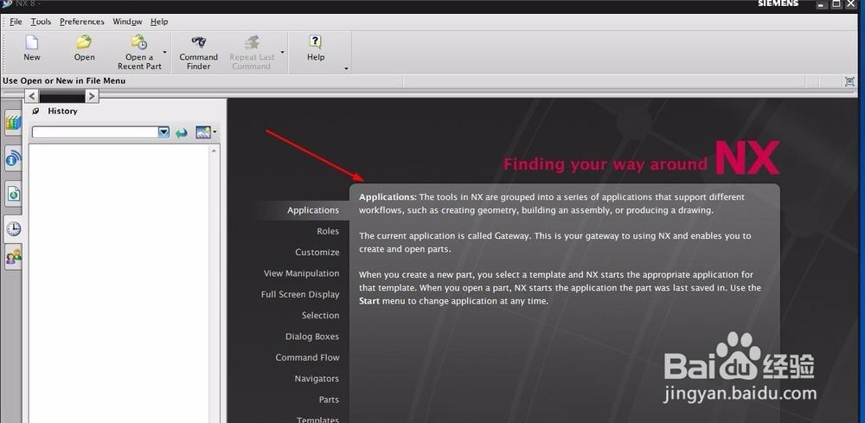Expand the Repeat Last Command dropdown arrow
This screenshot has height=423, width=865.
283,52
